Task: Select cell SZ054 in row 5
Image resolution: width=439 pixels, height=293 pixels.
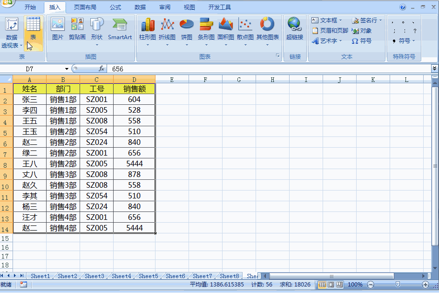Action: [96, 132]
